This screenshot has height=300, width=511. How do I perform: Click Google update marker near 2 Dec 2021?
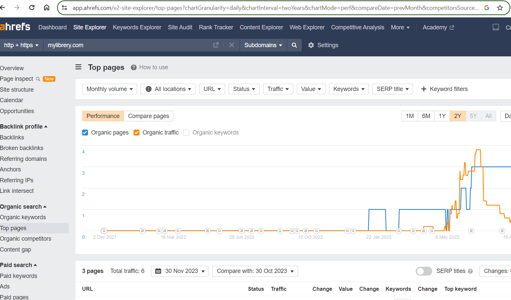(104, 231)
